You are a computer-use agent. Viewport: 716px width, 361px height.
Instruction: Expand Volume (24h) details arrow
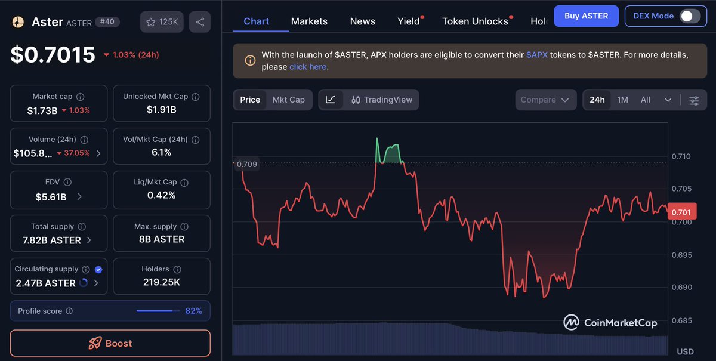[98, 153]
